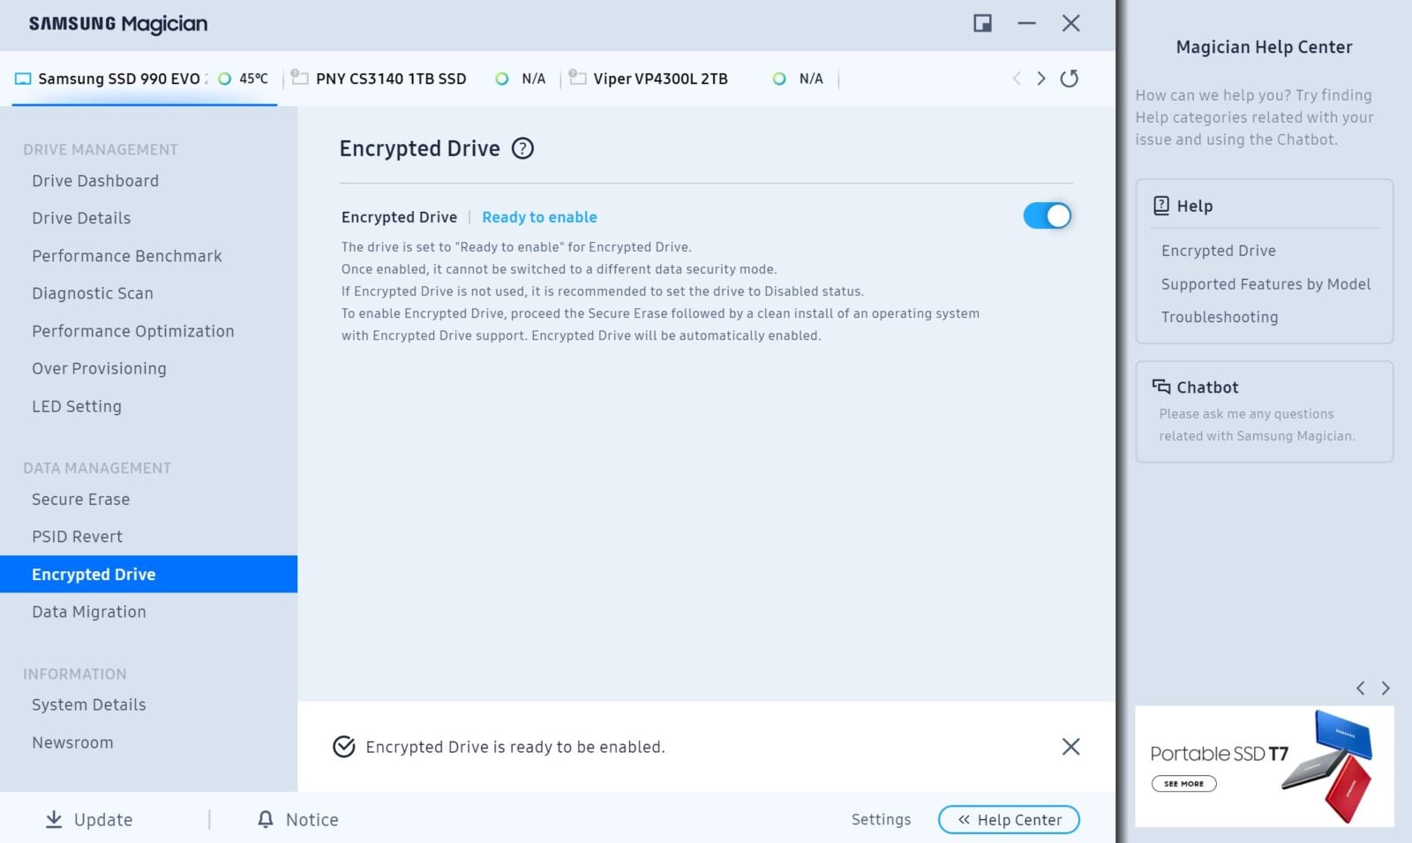
Task: Click the 'Ready to enable' status text
Action: [539, 217]
